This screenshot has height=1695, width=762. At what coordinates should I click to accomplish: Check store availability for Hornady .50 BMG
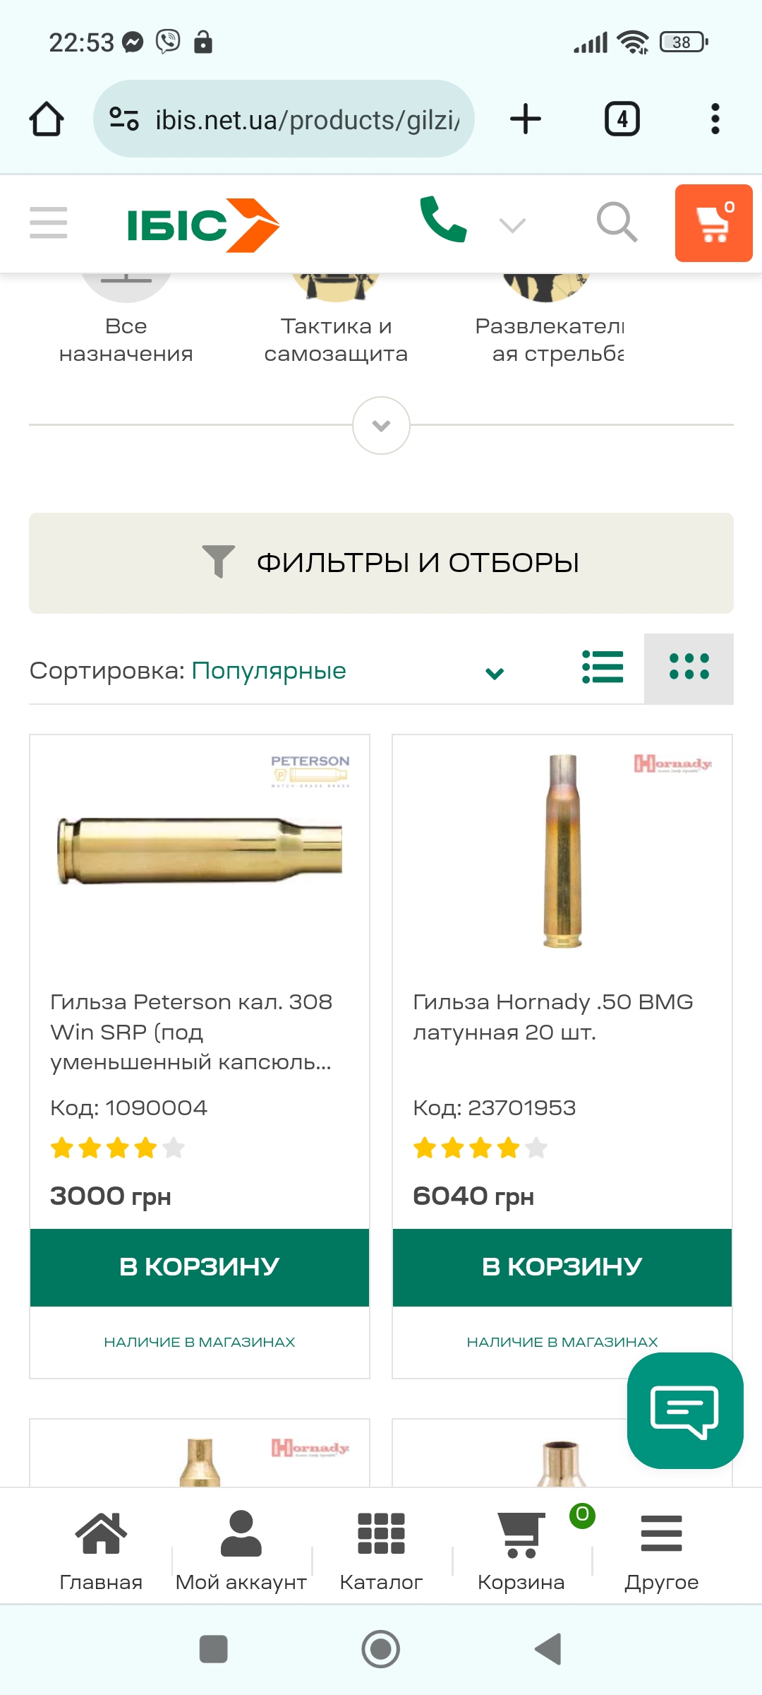562,1342
